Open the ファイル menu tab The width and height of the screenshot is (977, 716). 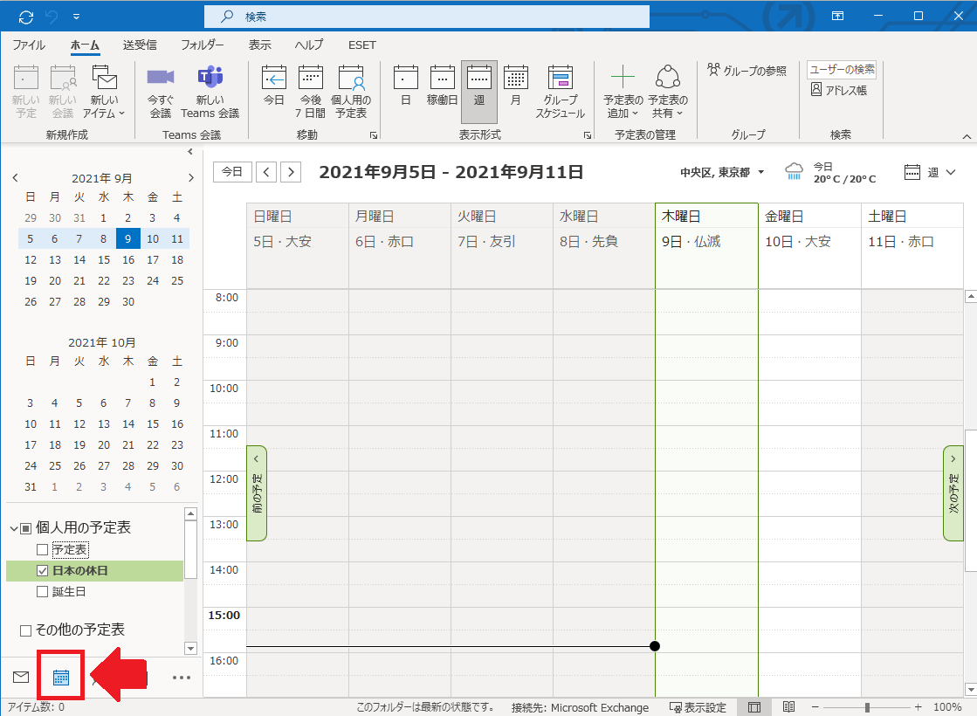click(x=29, y=45)
